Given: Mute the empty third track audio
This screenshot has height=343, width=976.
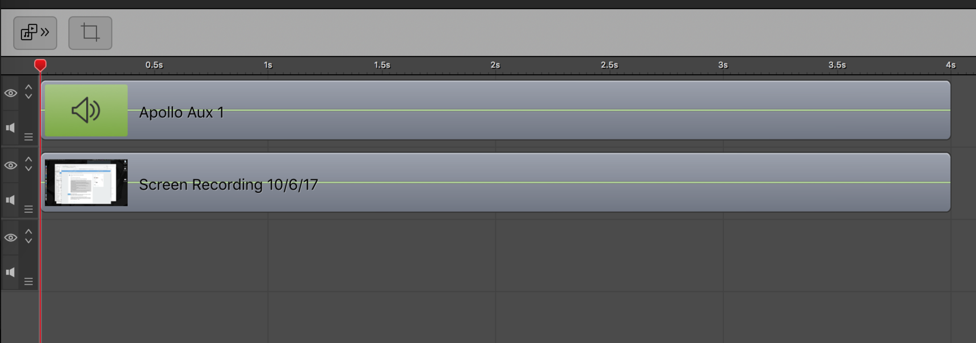Looking at the screenshot, I should click(x=10, y=272).
